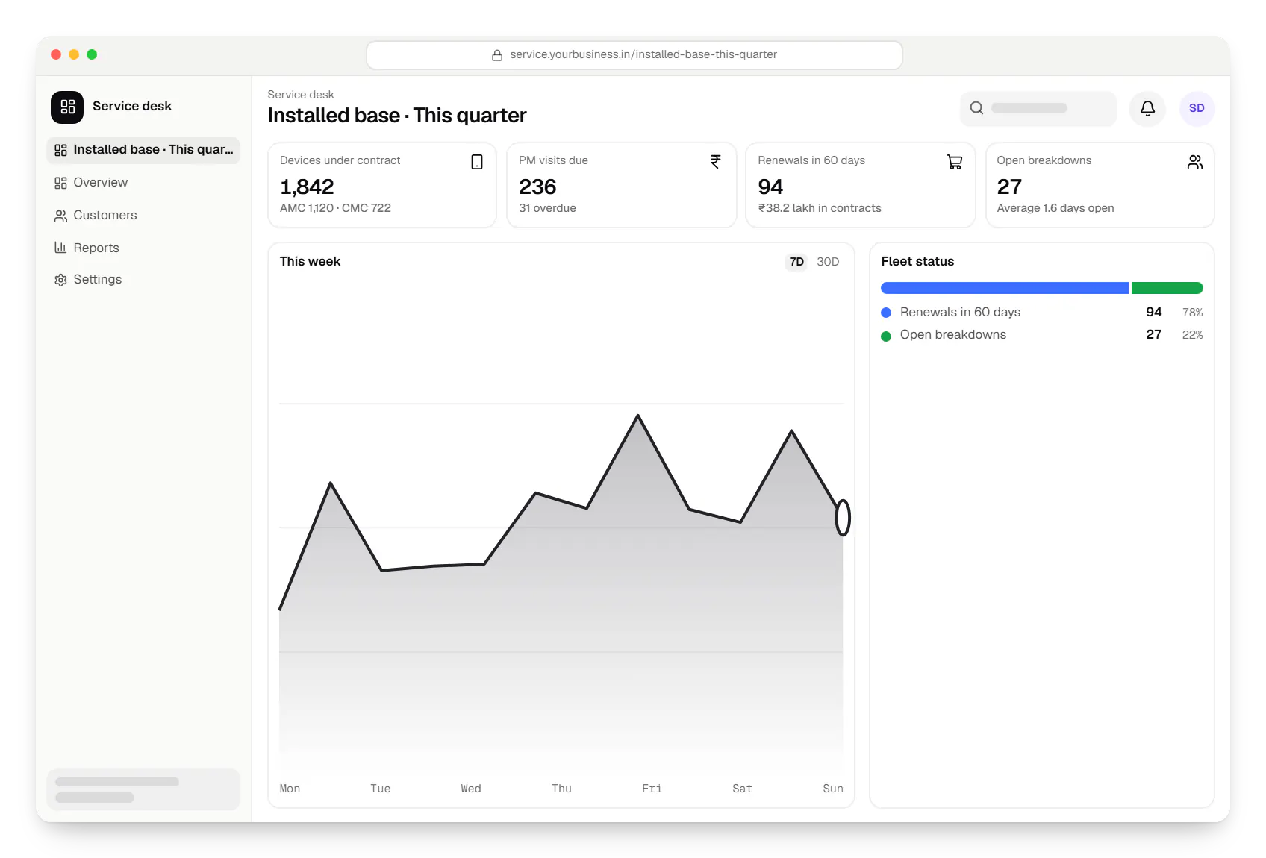This screenshot has width=1266, height=858.
Task: Click the Service desk brand name in sidebar
Action: click(x=132, y=107)
